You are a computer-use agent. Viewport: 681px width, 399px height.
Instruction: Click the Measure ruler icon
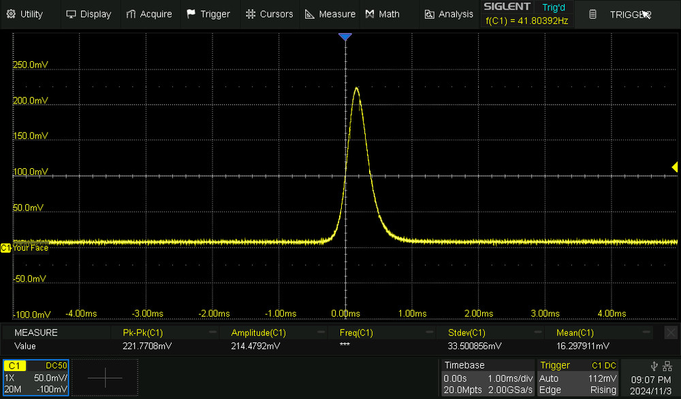tap(310, 14)
